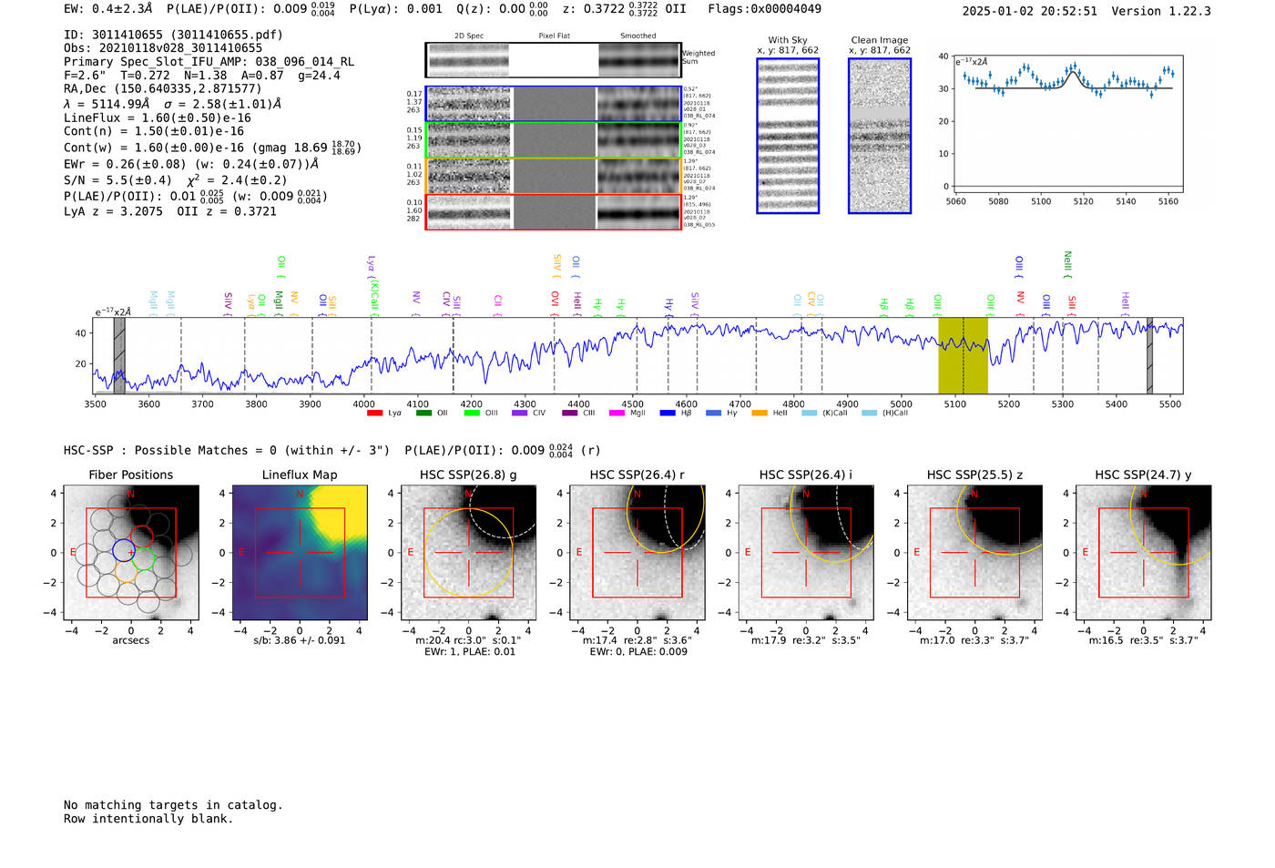This screenshot has width=1275, height=868.
Task: Click the 'Pixel Flat' column header
Action: [554, 36]
